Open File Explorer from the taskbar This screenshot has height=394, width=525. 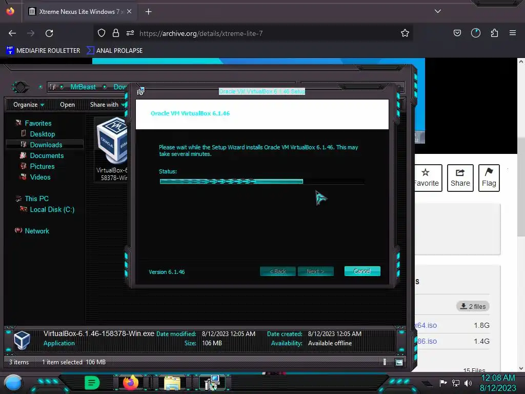point(172,383)
